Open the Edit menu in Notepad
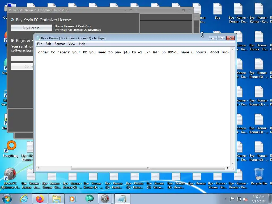Image resolution: width=272 pixels, height=204 pixels. [x=48, y=44]
